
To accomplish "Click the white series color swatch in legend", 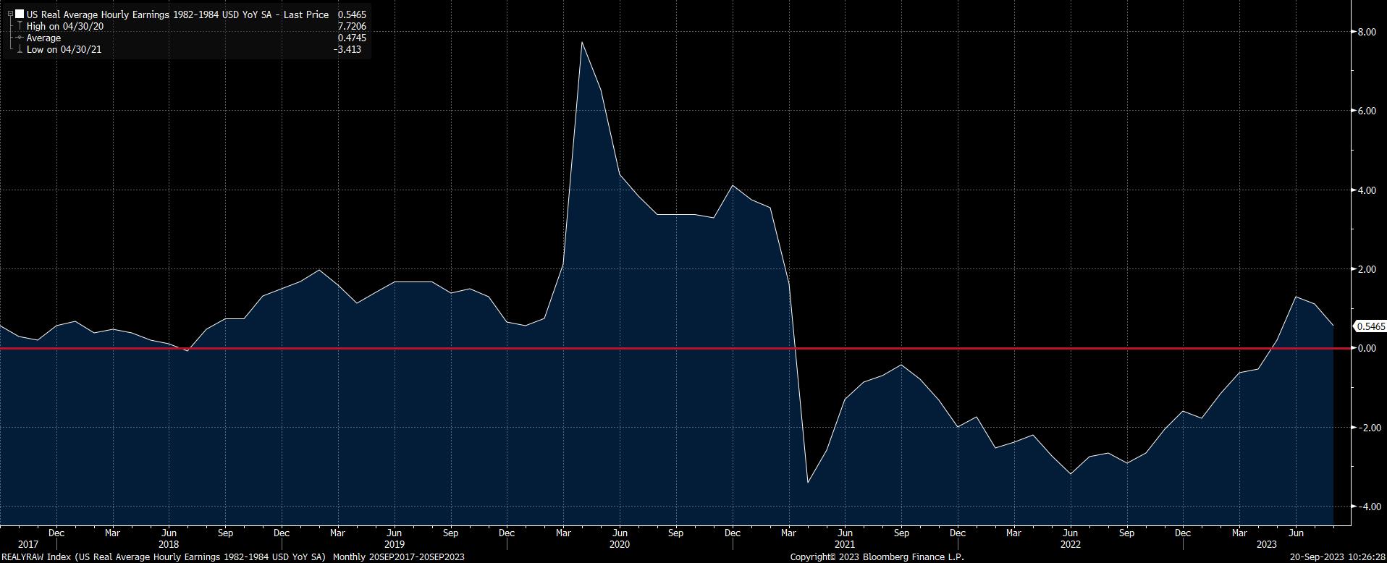I will 20,14.
